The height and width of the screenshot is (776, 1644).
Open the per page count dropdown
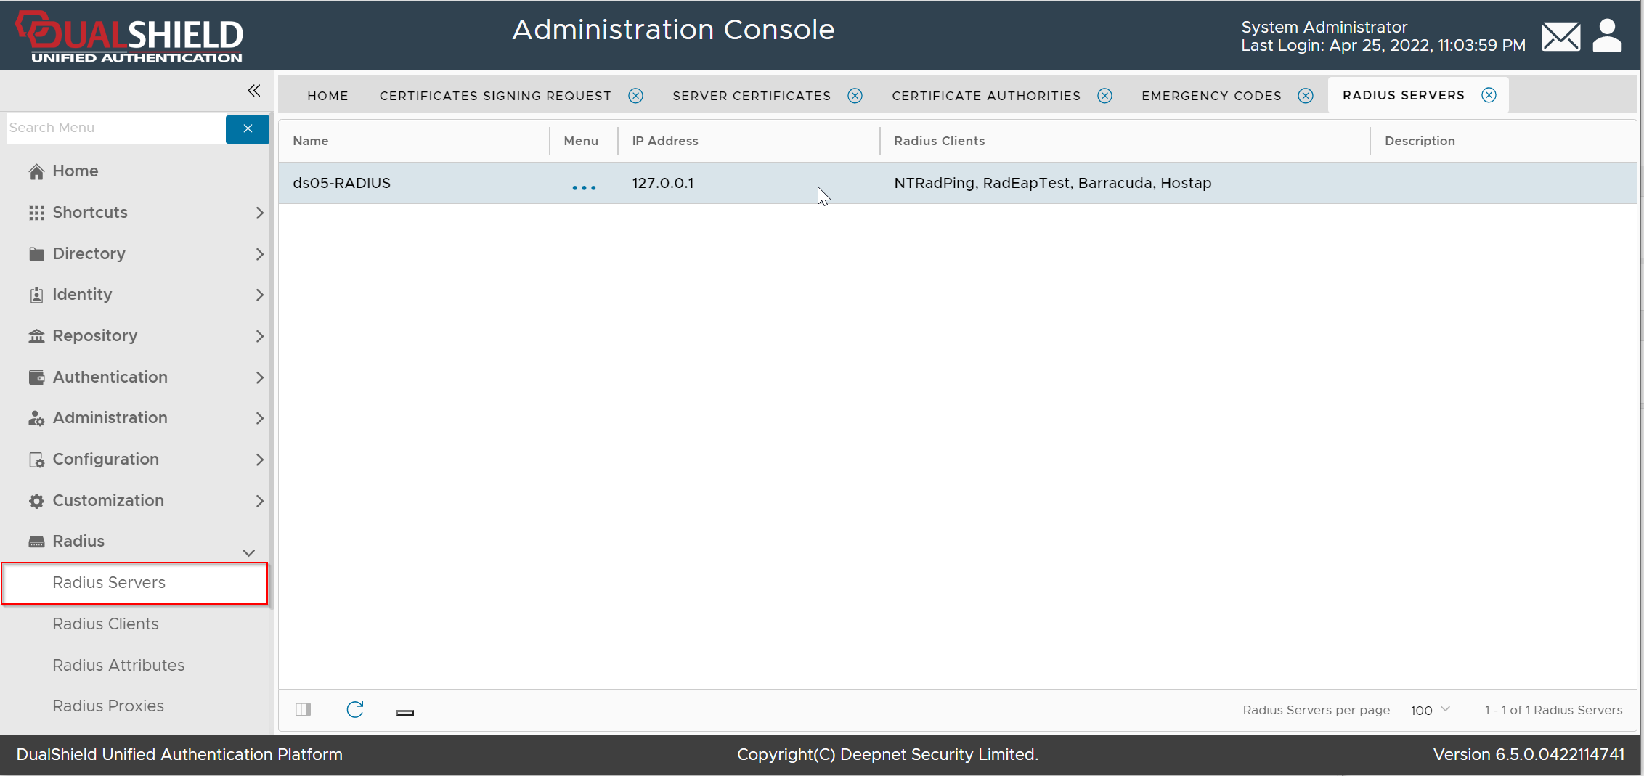pyautogui.click(x=1430, y=710)
